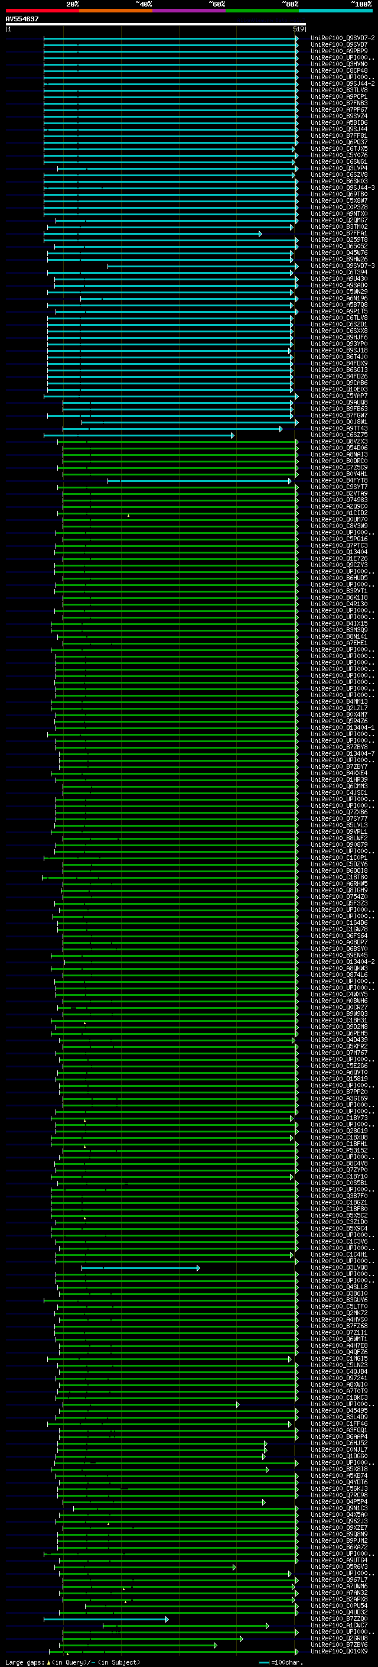
Task: Click the white query sequence ruler bar
Action: [155, 24]
